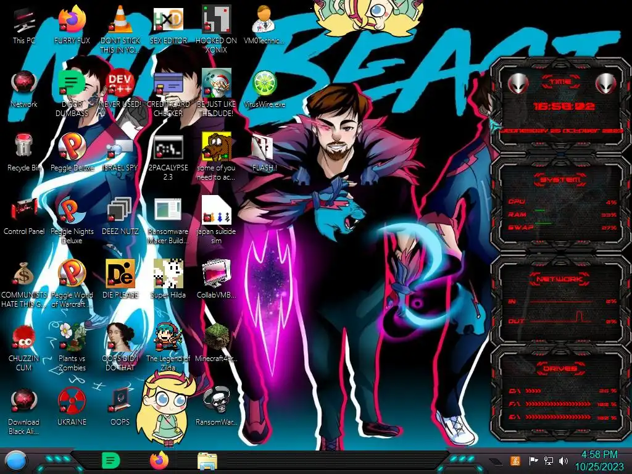Launch Plants vs Zombies

point(72,347)
